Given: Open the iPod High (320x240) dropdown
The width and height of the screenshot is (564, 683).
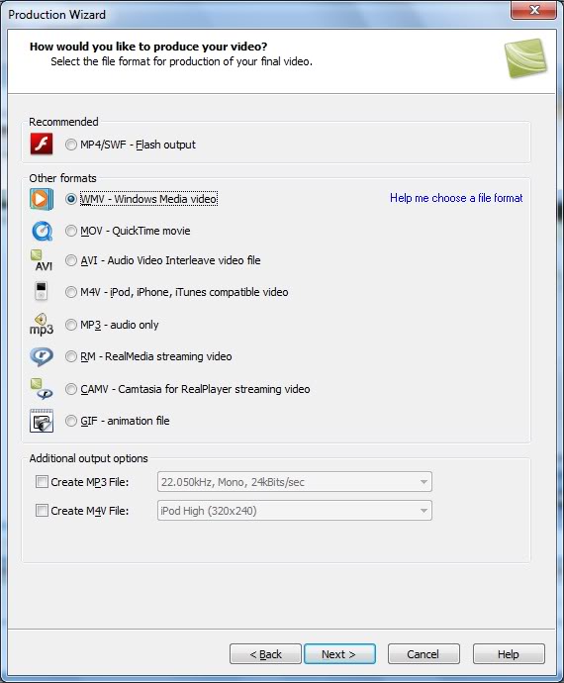Looking at the screenshot, I should (295, 511).
